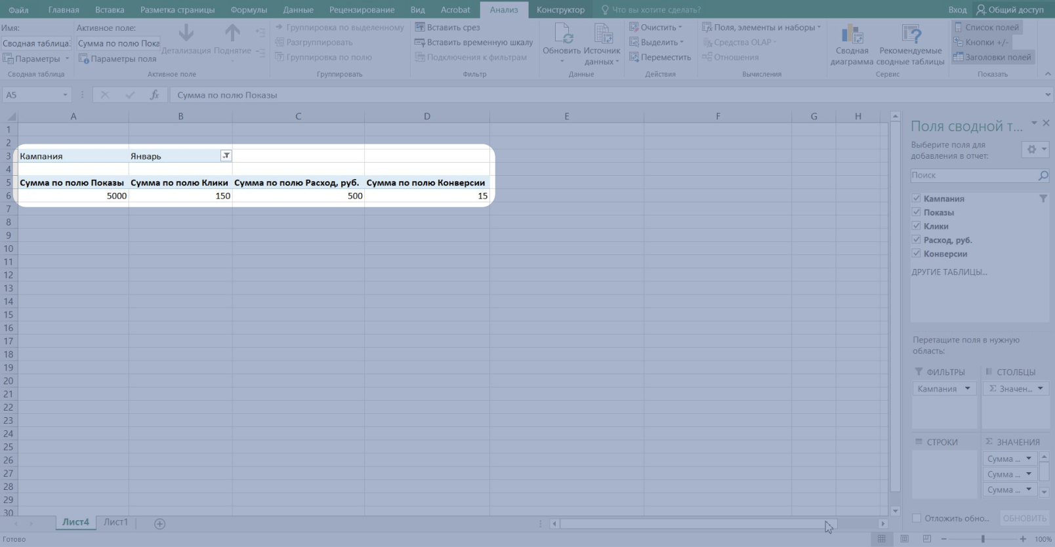Open the field pane options arrow
The height and width of the screenshot is (547, 1055).
tap(1034, 123)
